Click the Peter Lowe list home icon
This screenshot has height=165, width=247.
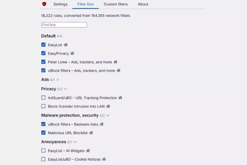[115, 62]
